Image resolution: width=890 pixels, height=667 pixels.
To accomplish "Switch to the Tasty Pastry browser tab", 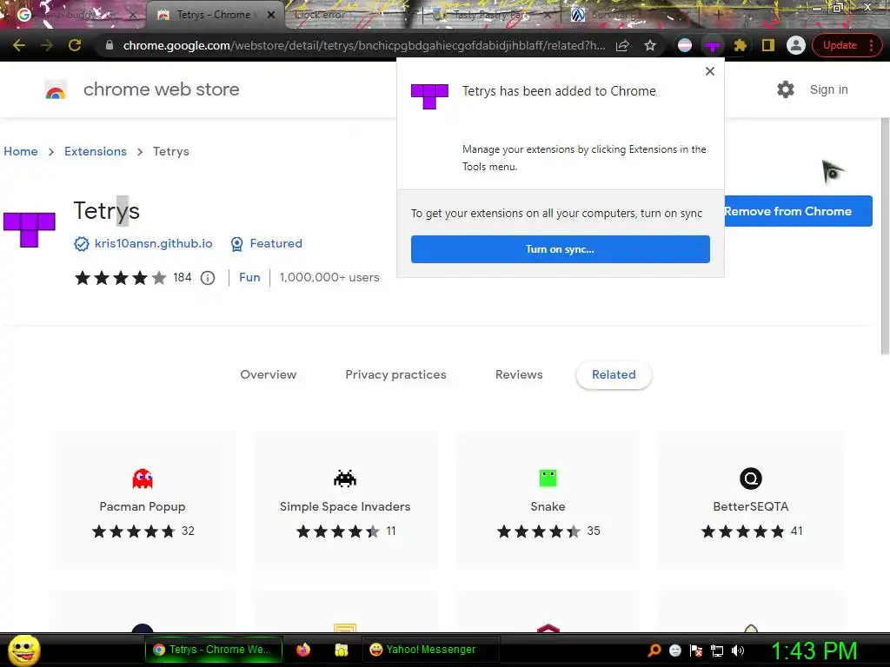I will 490,16.
